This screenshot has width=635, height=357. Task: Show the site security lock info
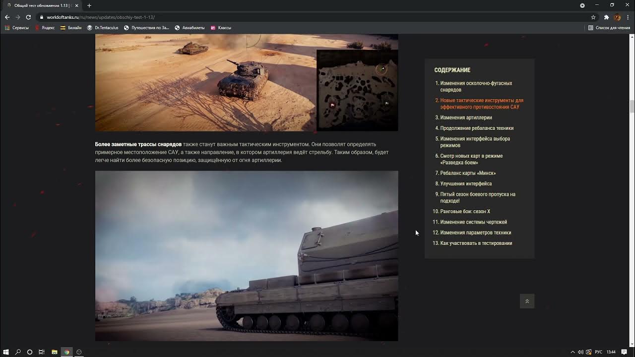[x=42, y=17]
